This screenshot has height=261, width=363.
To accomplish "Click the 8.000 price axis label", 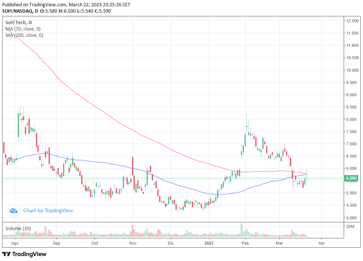I will pyautogui.click(x=351, y=119).
